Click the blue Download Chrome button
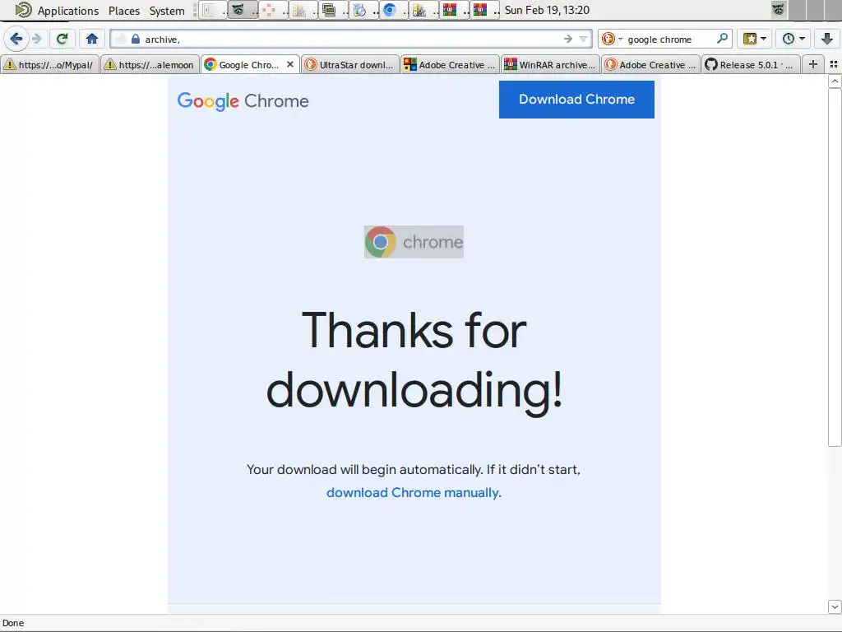The image size is (842, 632). pos(576,100)
